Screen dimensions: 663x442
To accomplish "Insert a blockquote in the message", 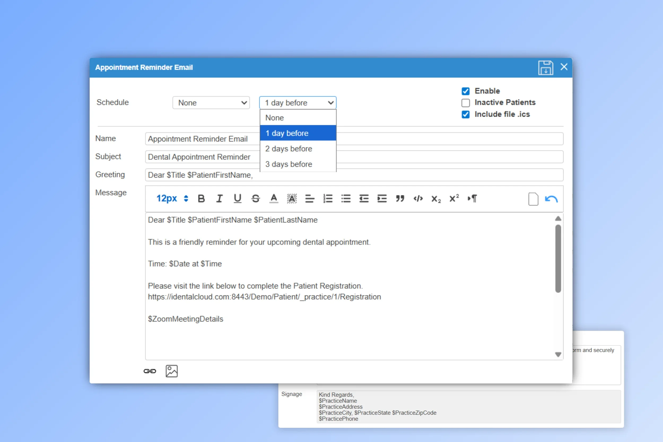I will (400, 198).
